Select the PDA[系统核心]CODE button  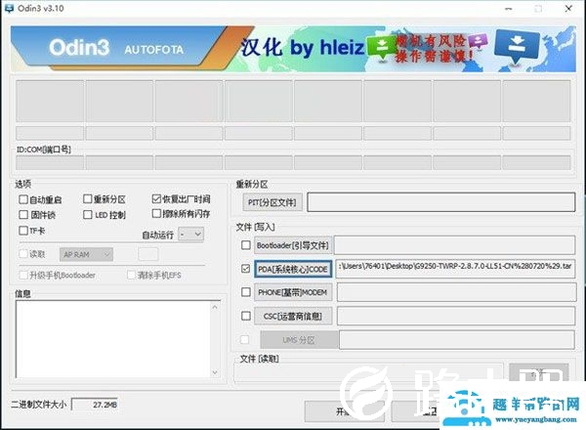pyautogui.click(x=293, y=269)
